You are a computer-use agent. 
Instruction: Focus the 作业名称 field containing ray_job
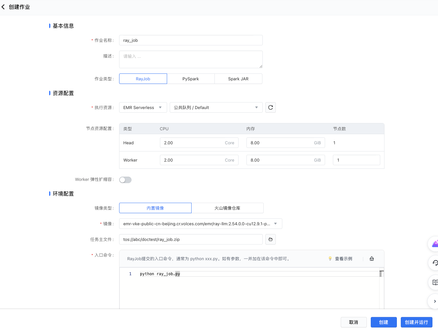[x=191, y=40]
